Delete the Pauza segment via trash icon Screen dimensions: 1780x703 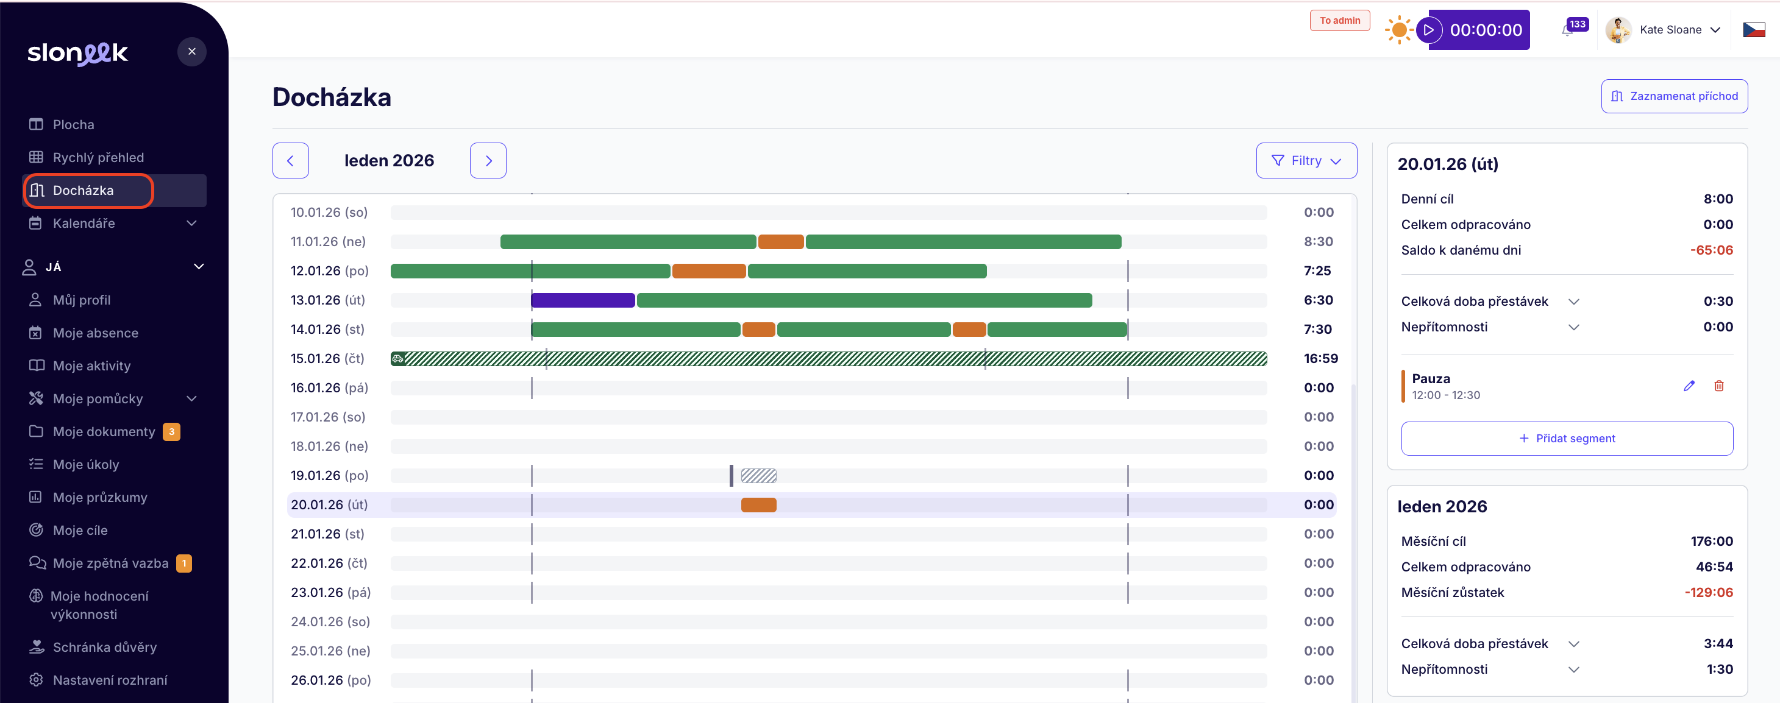pyautogui.click(x=1718, y=386)
